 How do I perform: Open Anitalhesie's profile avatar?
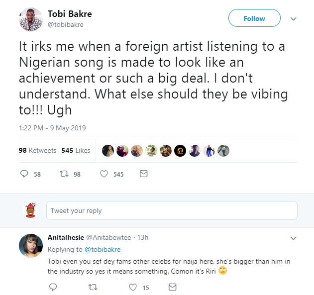31,245
